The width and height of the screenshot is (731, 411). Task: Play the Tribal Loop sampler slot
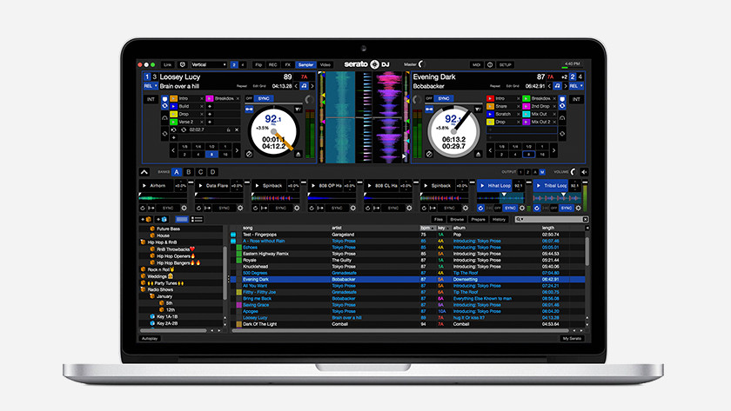[x=539, y=186]
